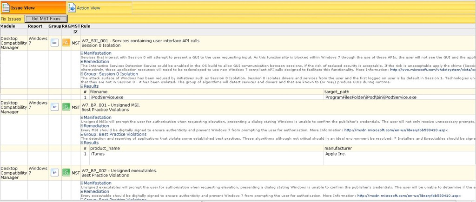
Task: Open the bb530410.aspx link under W7_BP_002
Action: 409,195
